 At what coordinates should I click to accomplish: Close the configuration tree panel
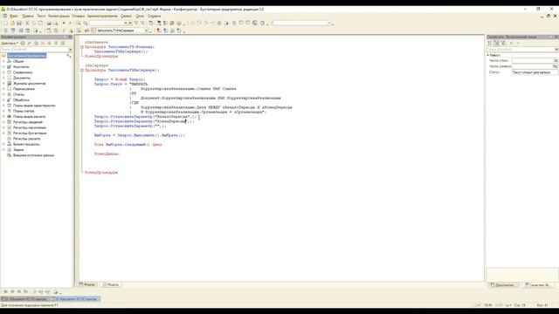pos(70,37)
